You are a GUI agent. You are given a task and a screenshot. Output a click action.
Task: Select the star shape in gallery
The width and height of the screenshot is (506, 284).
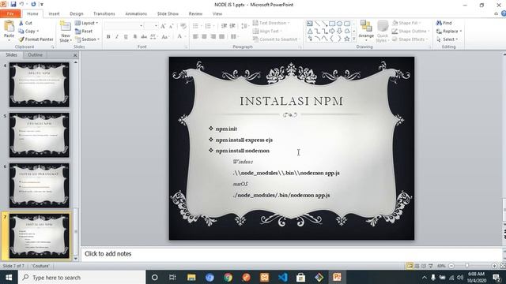click(347, 39)
